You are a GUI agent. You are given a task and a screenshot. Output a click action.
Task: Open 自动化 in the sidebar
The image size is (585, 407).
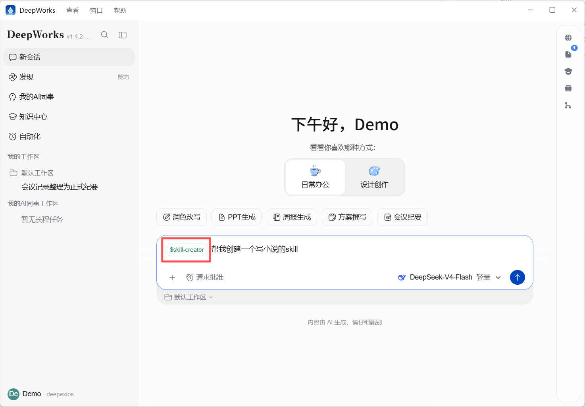[69, 137]
